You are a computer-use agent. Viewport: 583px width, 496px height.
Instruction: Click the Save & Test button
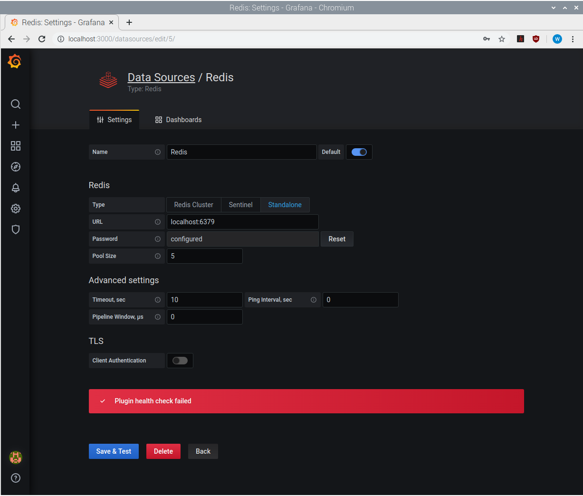click(x=114, y=451)
